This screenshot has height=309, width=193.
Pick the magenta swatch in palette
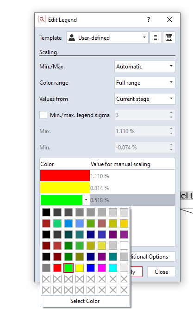(102, 268)
